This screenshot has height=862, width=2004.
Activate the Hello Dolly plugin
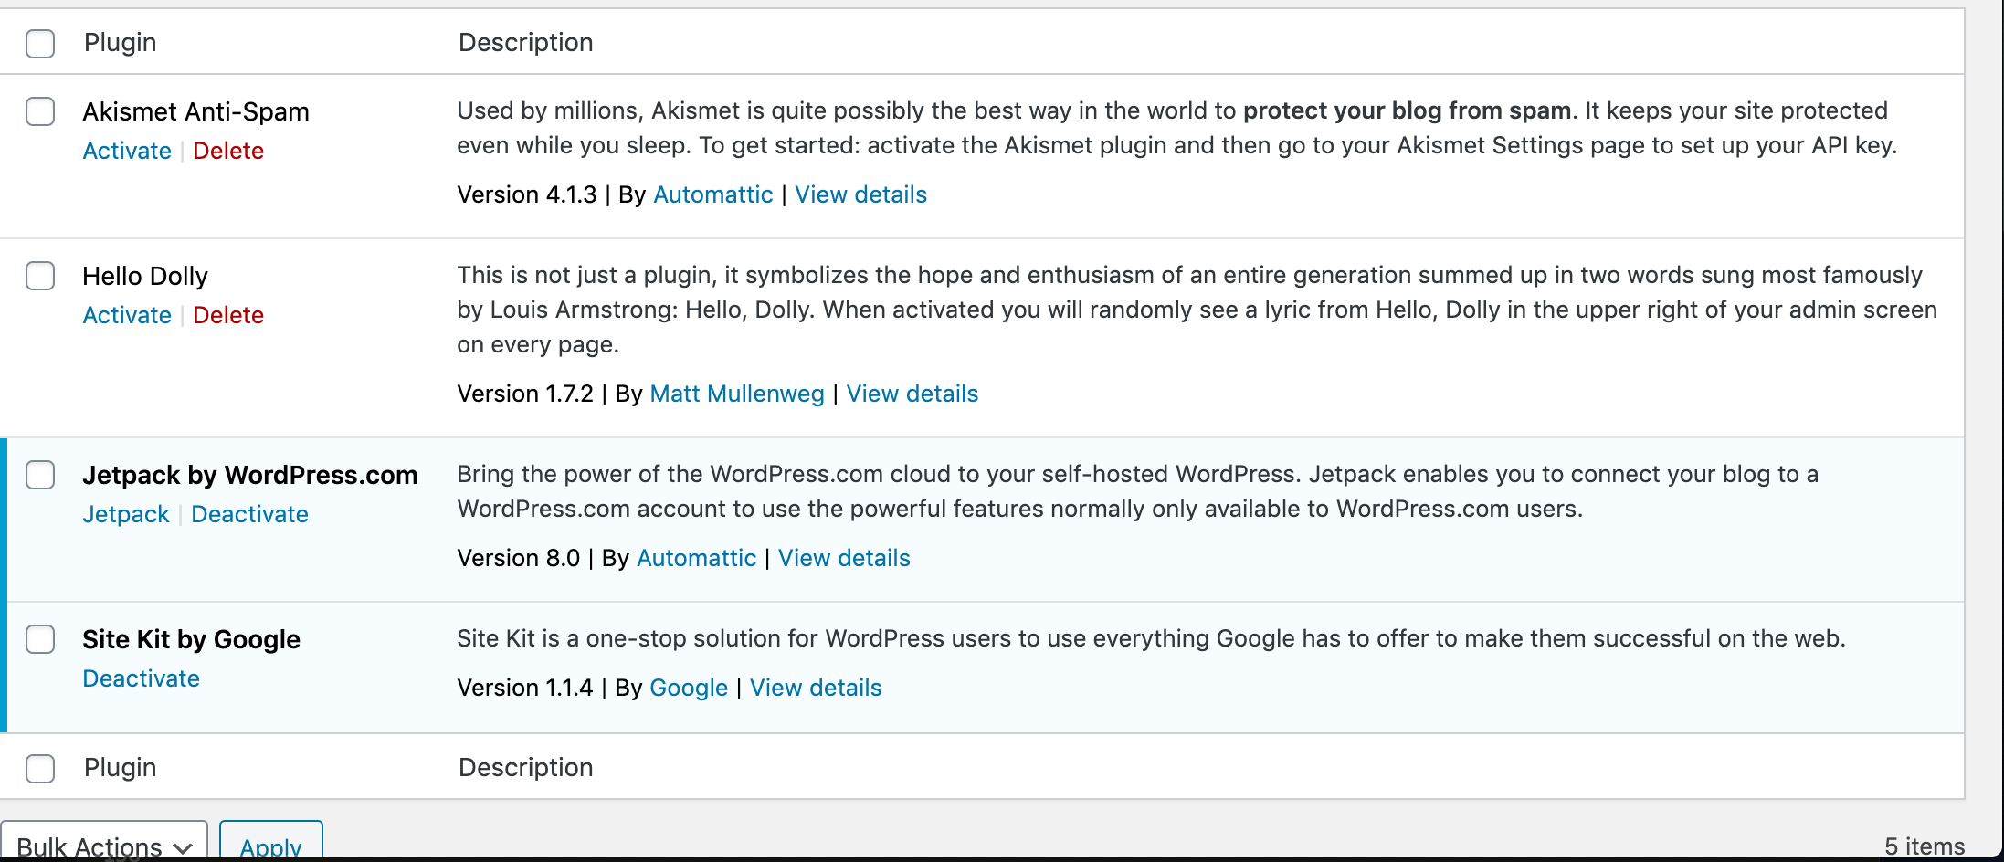click(x=127, y=315)
